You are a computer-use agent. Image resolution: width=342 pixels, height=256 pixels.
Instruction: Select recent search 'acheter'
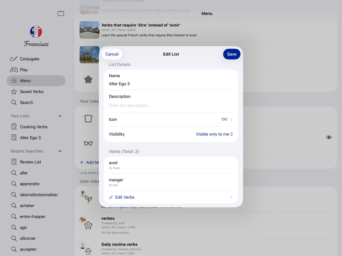click(36, 205)
